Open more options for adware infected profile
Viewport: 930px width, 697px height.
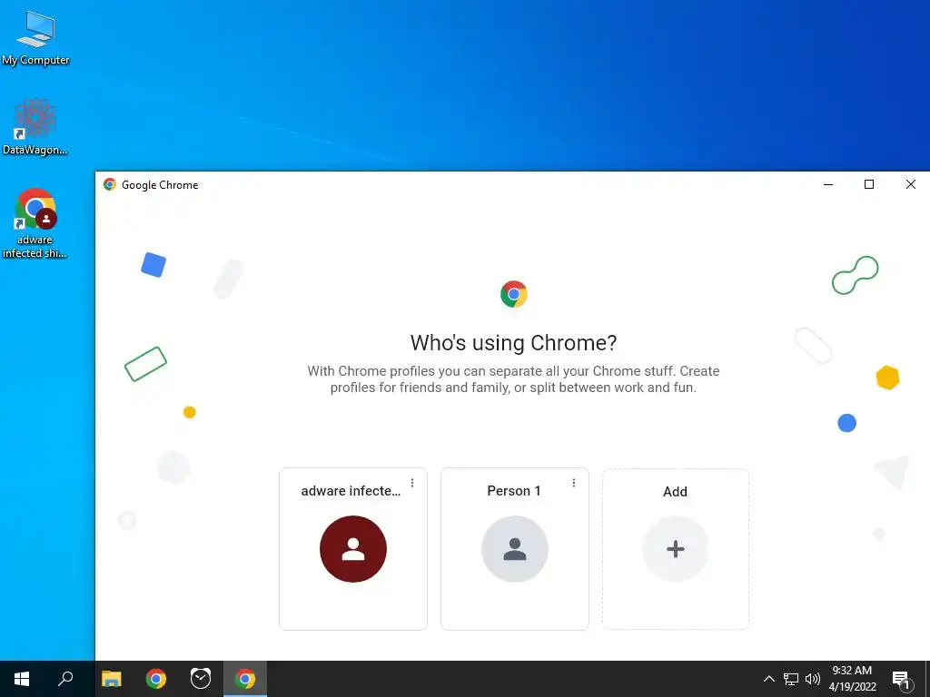point(412,483)
